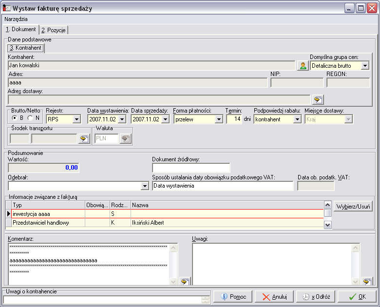This screenshot has height=307, width=380.
Task: Open Data wystawienia date picker
Action: [122, 119]
